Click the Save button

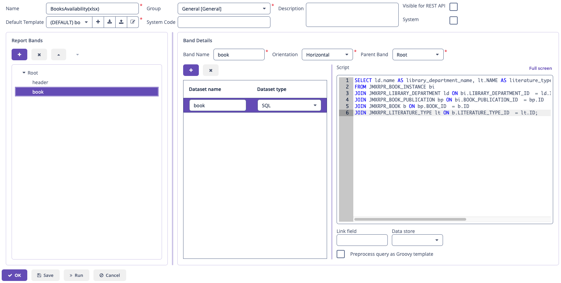45,275
